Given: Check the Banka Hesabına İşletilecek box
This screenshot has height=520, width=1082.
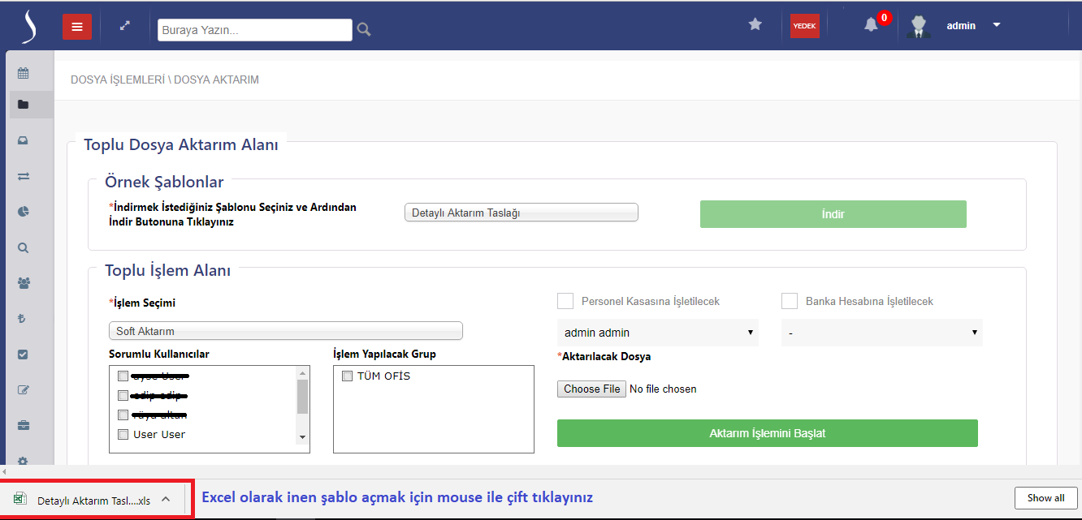Looking at the screenshot, I should (789, 301).
